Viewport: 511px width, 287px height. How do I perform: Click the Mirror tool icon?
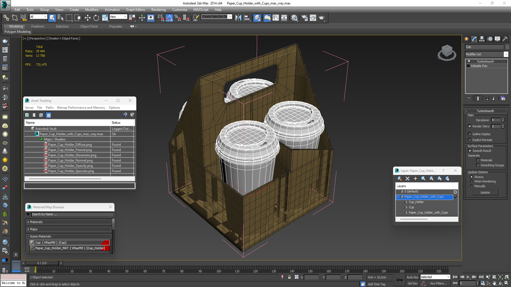pos(238,18)
